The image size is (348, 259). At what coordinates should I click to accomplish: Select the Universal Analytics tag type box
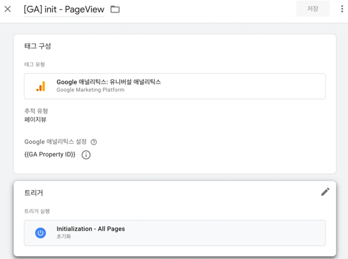coord(175,86)
